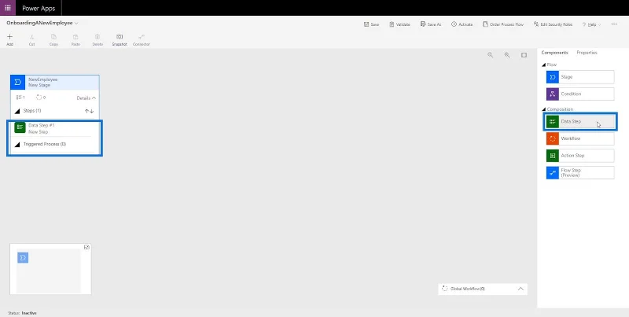Click the Add toolbar button
Image resolution: width=629 pixels, height=317 pixels.
(x=10, y=40)
